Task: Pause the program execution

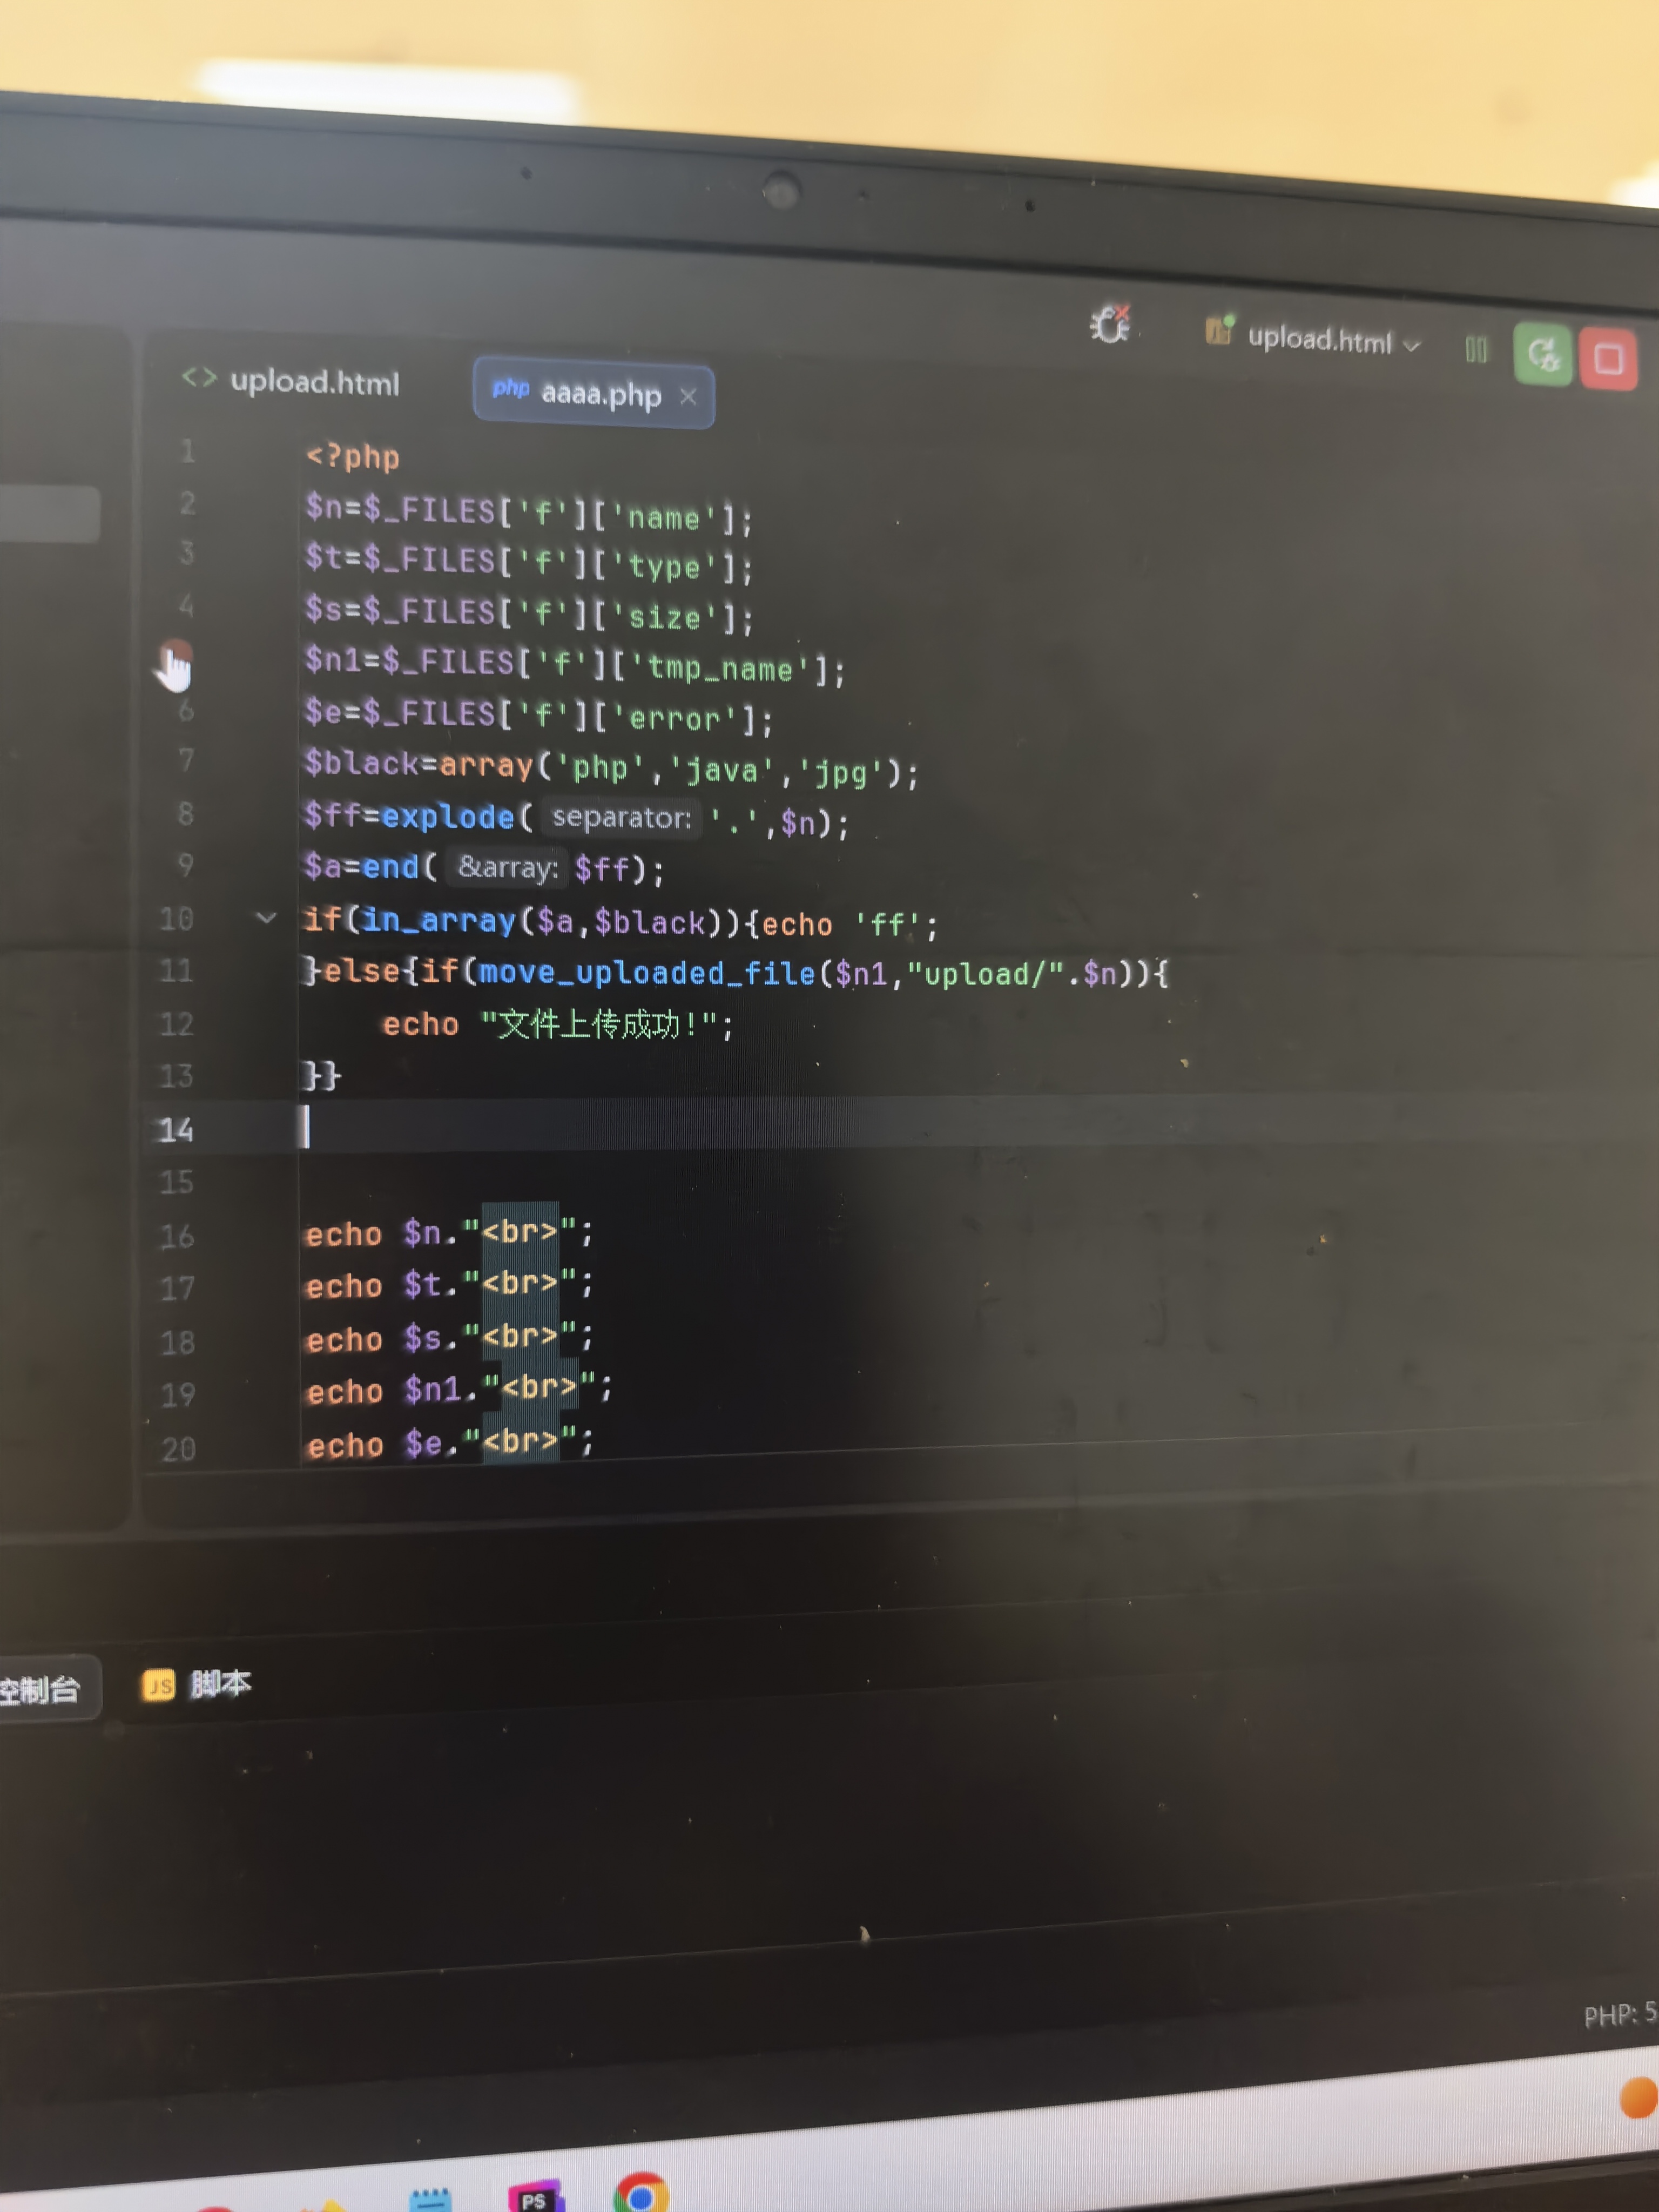Action: (1475, 349)
